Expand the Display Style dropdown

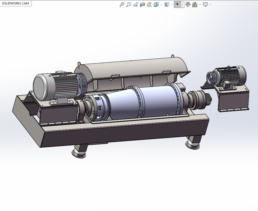(x=172, y=4)
